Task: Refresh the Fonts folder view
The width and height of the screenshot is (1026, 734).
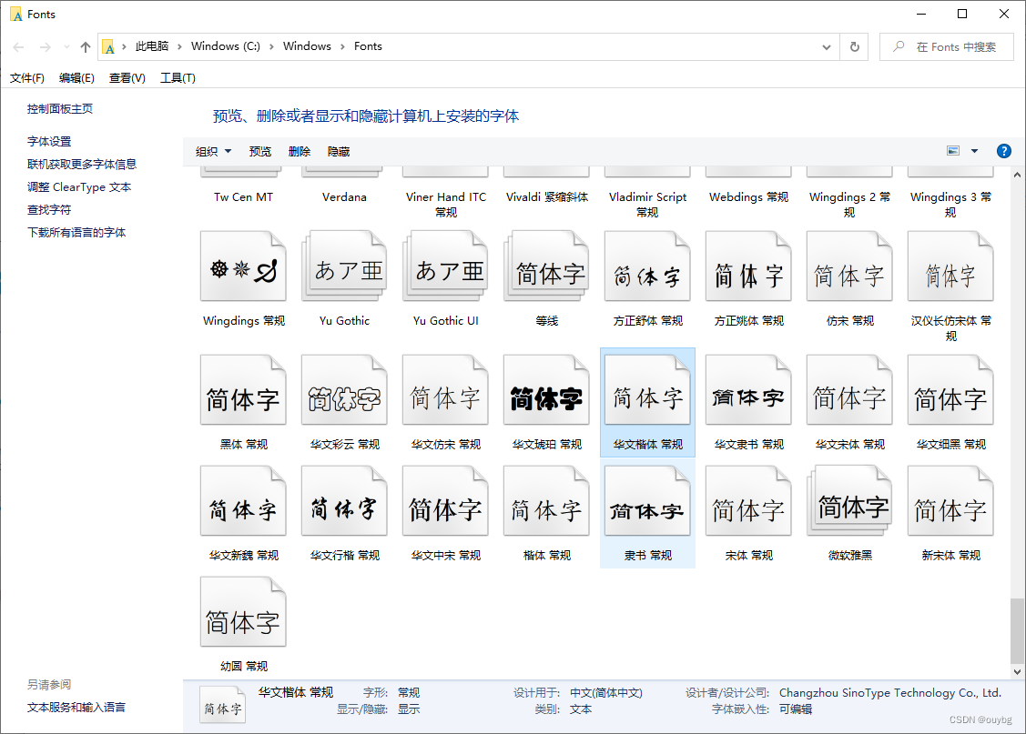Action: [x=854, y=45]
